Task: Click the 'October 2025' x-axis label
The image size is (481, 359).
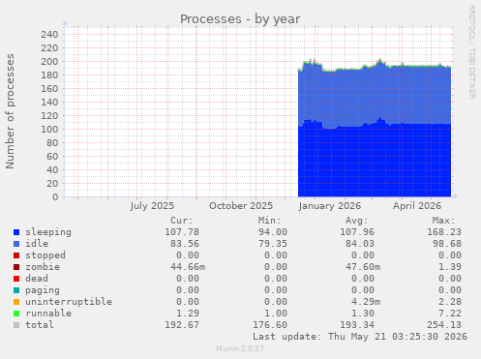Action: pyautogui.click(x=241, y=206)
